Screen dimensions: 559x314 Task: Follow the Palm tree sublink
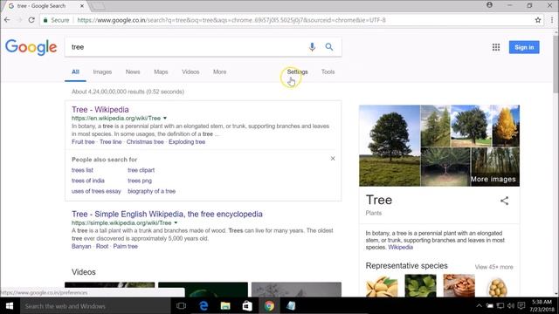coord(126,246)
